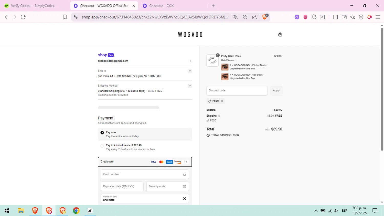Open Brave Wallet icon

pos(344,17)
